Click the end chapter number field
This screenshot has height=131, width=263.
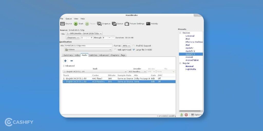105,38
